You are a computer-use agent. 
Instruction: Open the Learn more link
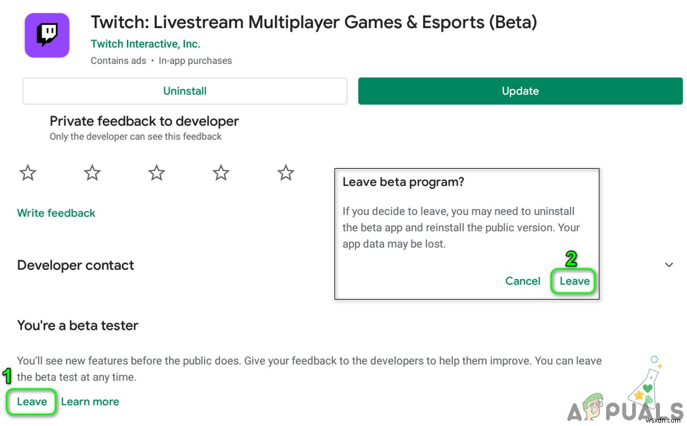point(90,401)
